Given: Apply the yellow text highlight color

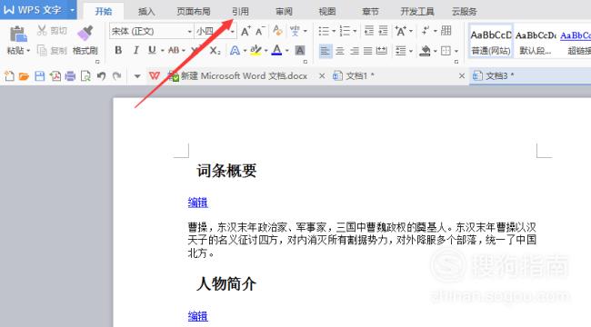Looking at the screenshot, I should point(255,50).
